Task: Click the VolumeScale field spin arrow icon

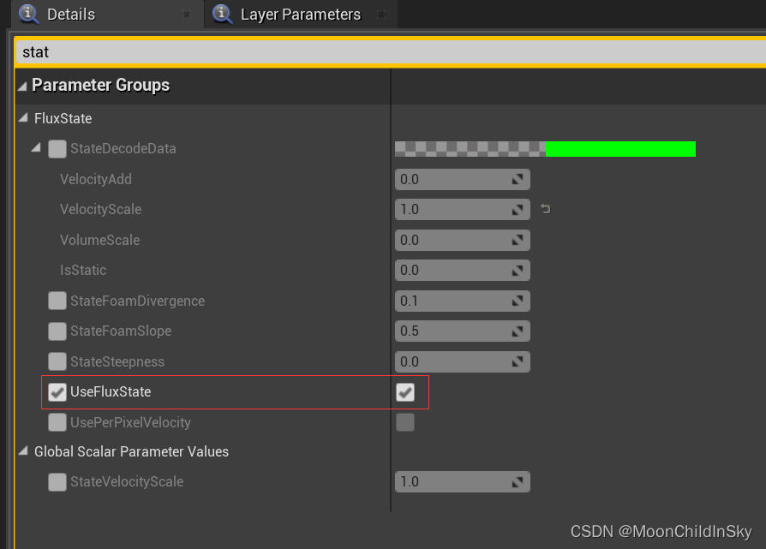Action: [518, 240]
